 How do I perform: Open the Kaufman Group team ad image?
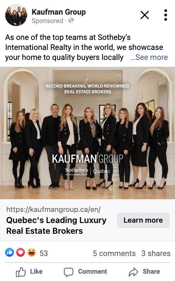pyautogui.click(x=87, y=133)
